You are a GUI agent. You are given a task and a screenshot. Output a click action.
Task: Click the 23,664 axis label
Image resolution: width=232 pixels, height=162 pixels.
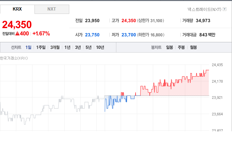[217, 114]
